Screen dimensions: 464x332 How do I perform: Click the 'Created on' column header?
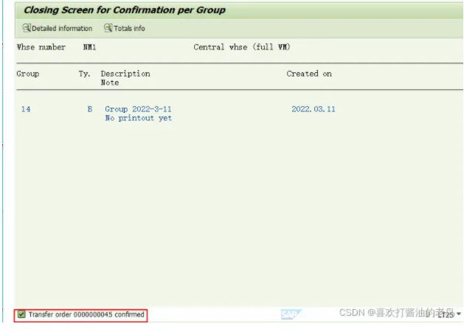point(309,74)
